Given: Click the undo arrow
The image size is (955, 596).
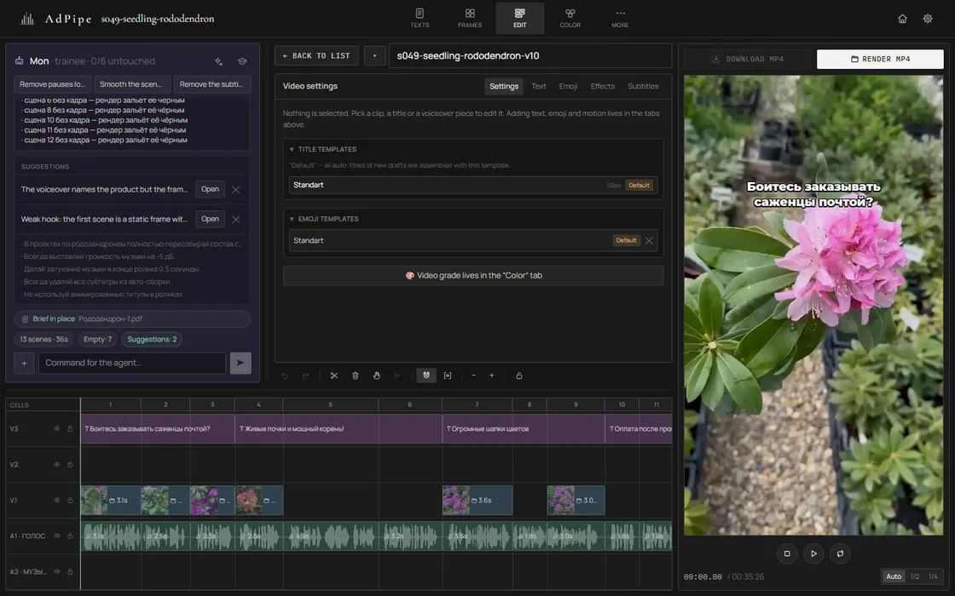Looking at the screenshot, I should 285,375.
